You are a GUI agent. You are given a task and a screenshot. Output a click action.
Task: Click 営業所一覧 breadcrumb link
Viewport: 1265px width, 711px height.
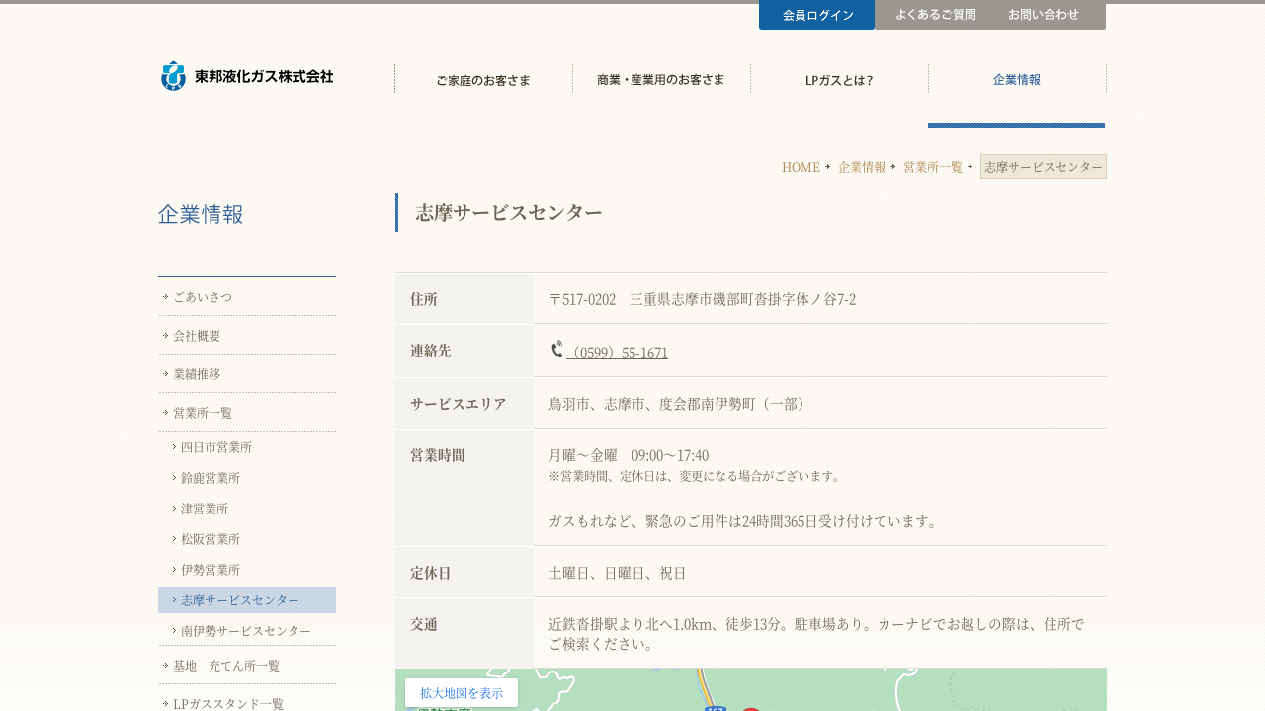coord(932,167)
